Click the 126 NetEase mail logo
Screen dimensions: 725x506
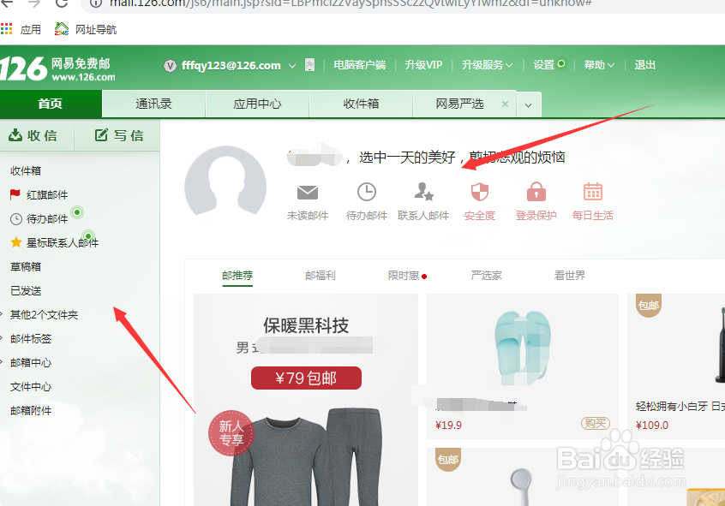coord(57,68)
